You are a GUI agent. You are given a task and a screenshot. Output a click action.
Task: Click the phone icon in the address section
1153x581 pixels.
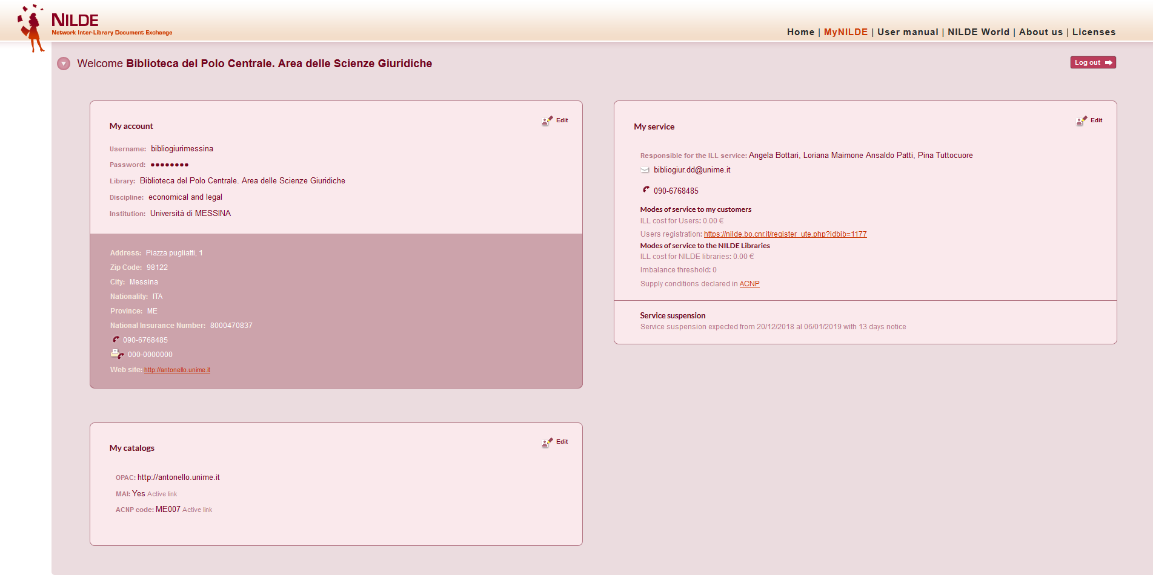pos(116,340)
